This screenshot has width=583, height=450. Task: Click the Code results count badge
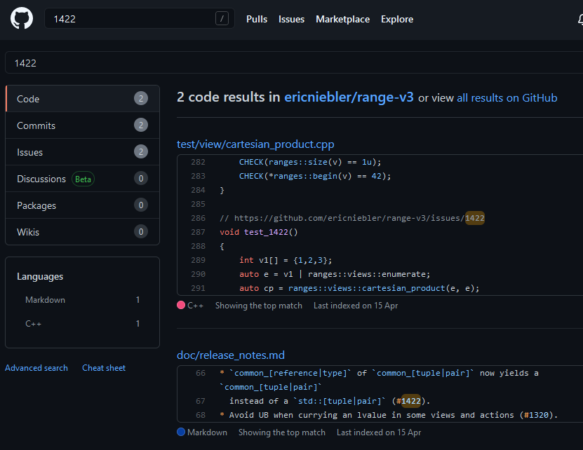141,98
